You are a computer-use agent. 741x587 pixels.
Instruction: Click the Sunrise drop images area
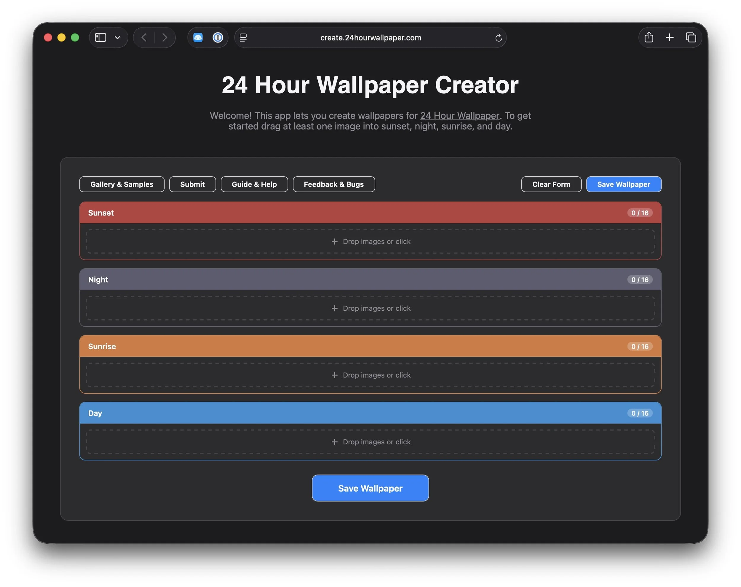[x=370, y=375]
